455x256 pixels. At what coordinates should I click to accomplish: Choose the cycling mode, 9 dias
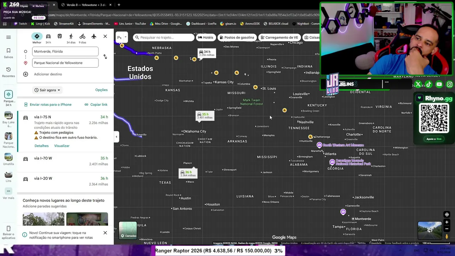point(82,38)
